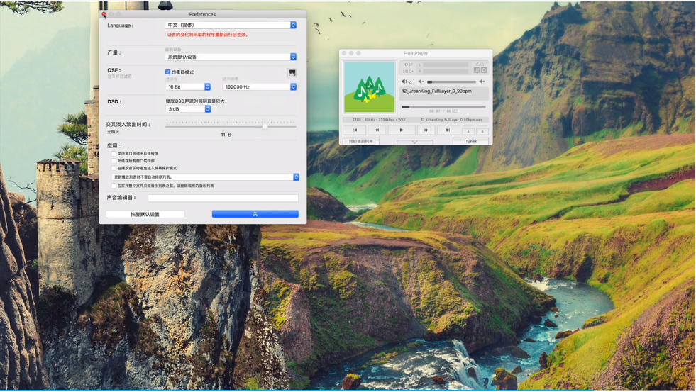
Task: Set B loop point in Pine Player
Action: coord(482,131)
